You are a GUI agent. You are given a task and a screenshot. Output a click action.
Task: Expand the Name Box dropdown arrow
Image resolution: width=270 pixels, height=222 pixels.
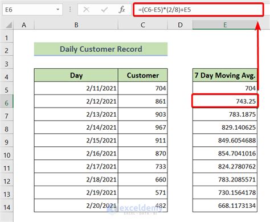coord(58,10)
